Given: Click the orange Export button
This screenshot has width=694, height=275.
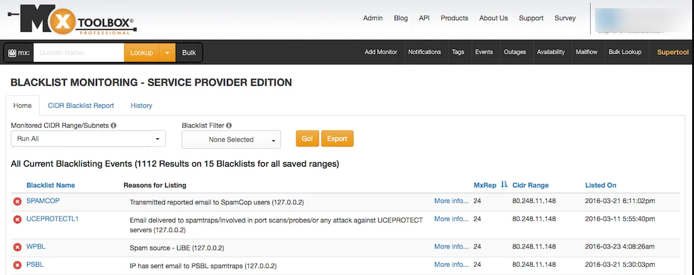Looking at the screenshot, I should coord(337,139).
